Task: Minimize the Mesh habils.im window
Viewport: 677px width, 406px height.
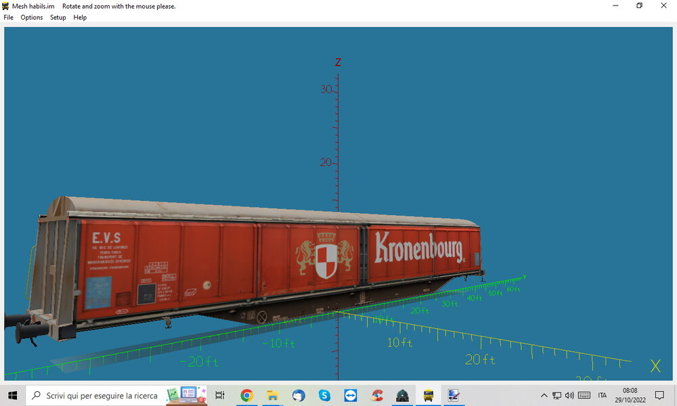Action: pyautogui.click(x=615, y=5)
